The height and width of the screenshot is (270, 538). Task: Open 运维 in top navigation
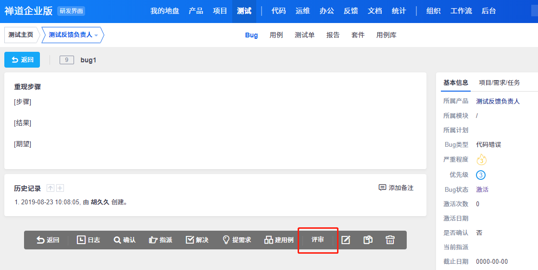302,11
